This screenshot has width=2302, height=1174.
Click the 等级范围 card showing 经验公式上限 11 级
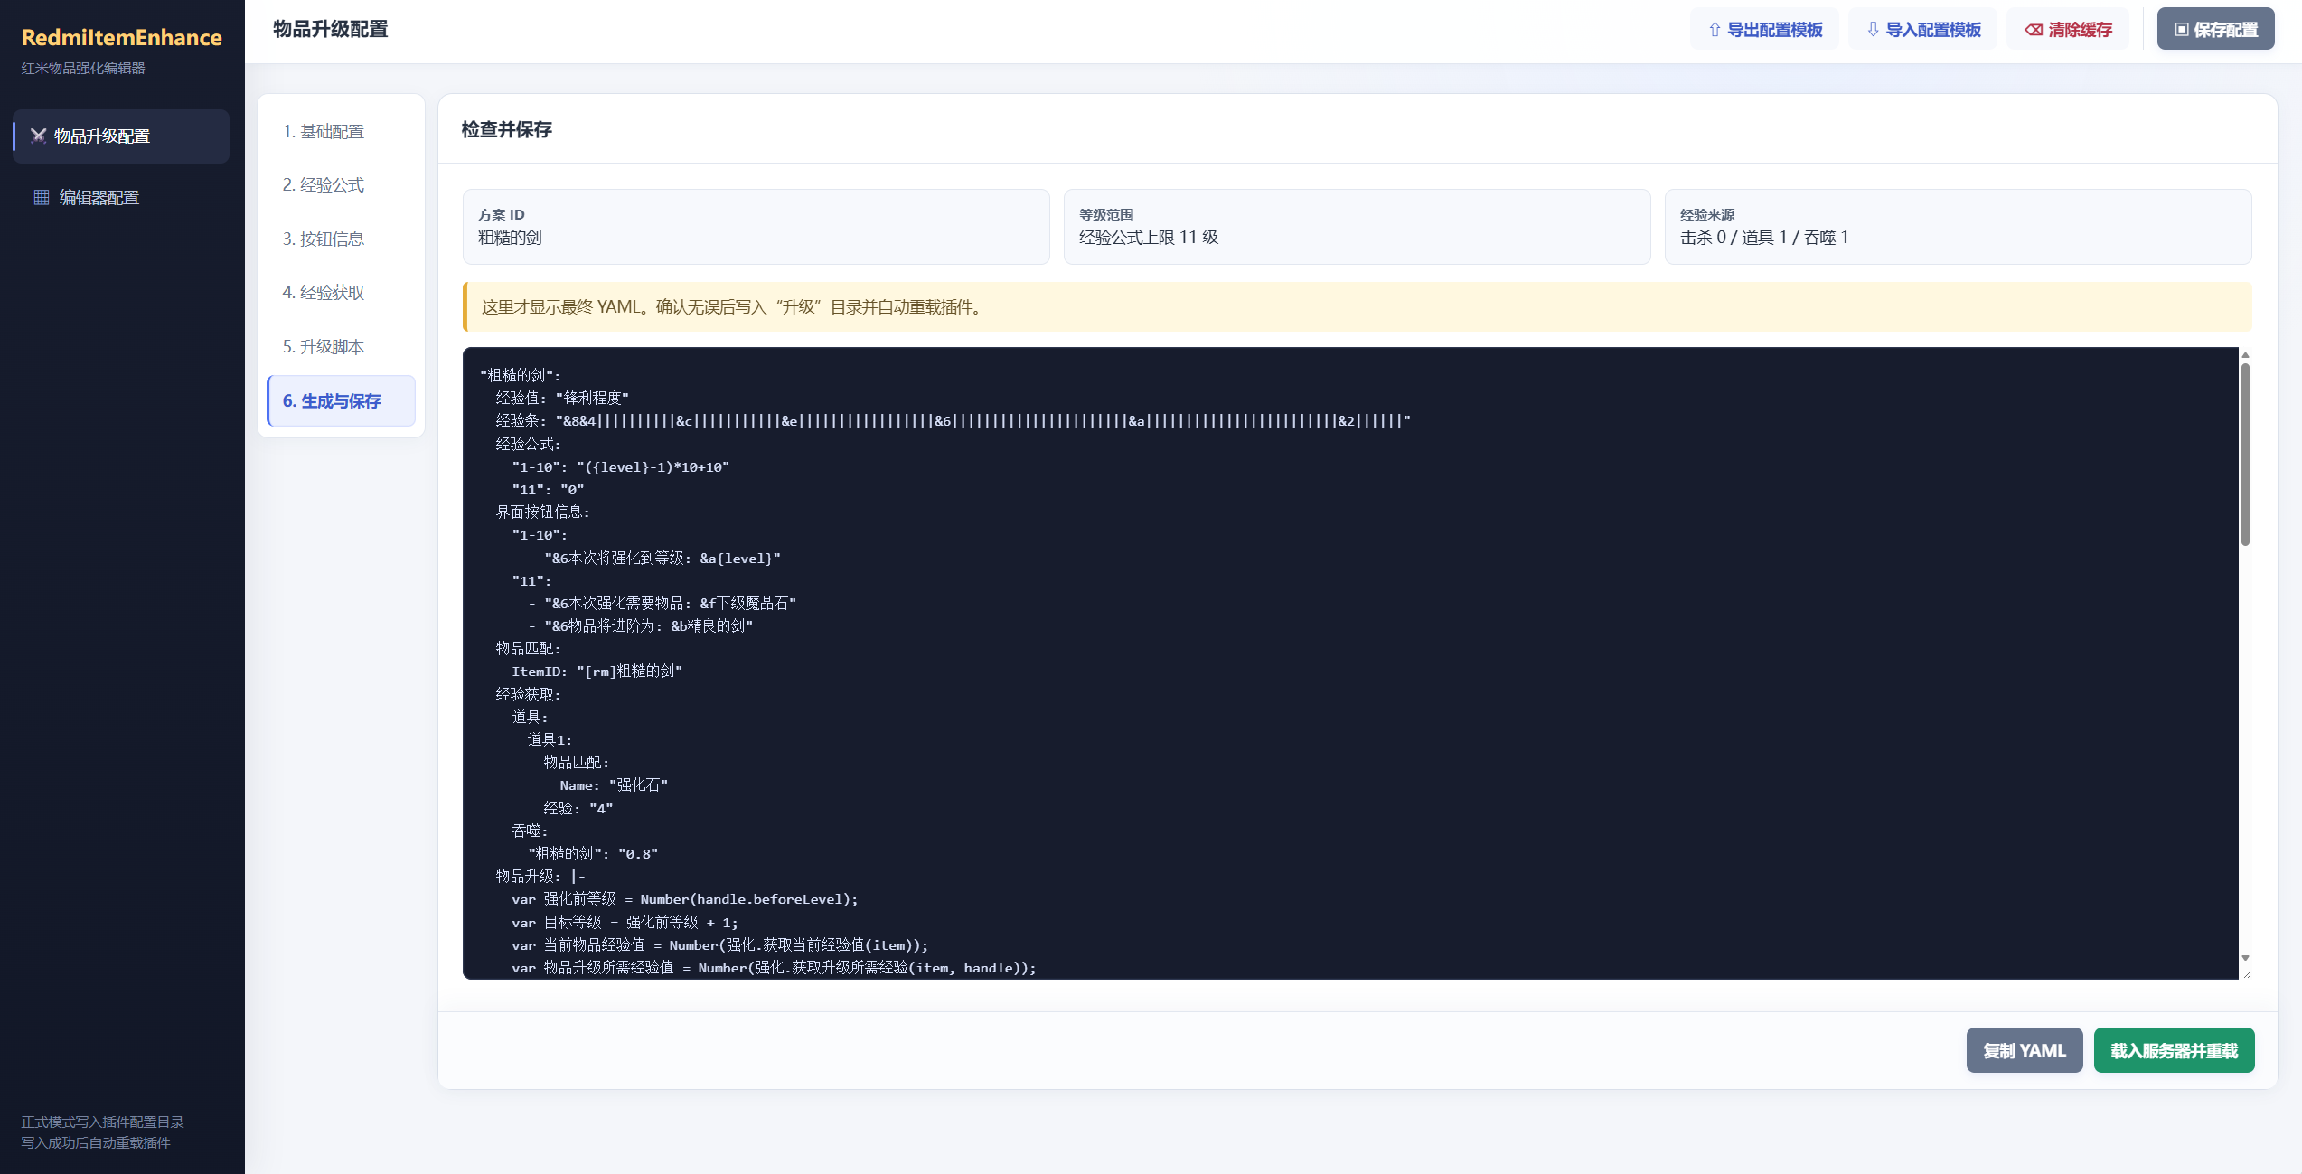[1357, 227]
